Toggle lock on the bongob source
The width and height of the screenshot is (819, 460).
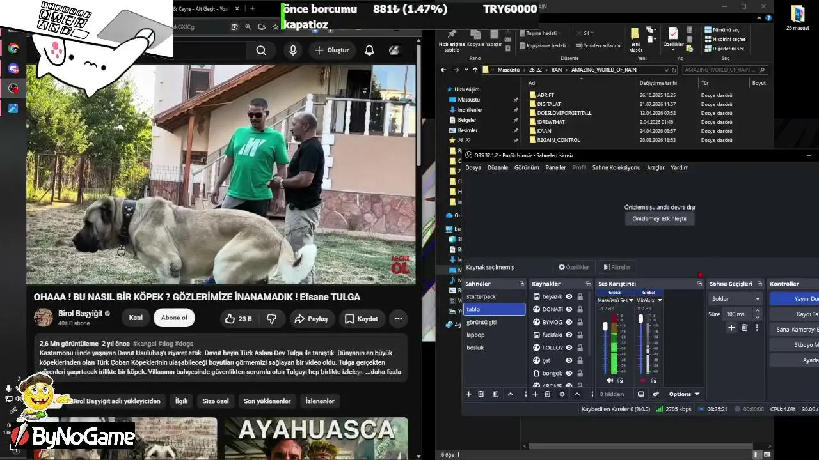tap(580, 373)
